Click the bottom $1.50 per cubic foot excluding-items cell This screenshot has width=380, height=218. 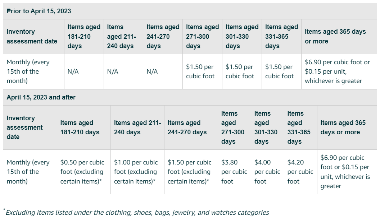191,172
